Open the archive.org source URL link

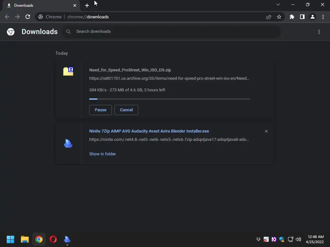[x=169, y=78]
